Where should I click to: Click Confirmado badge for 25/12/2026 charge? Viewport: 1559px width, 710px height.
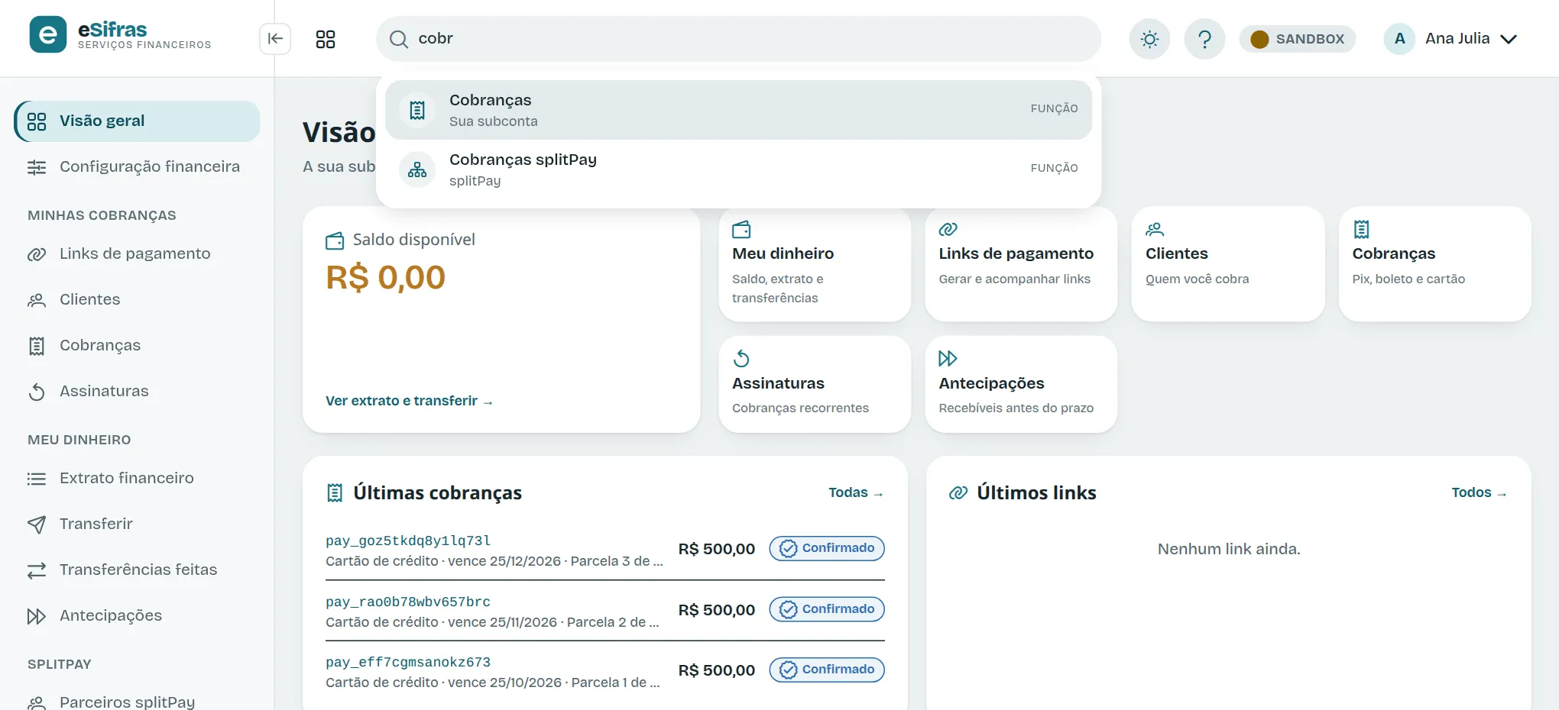pyautogui.click(x=827, y=548)
